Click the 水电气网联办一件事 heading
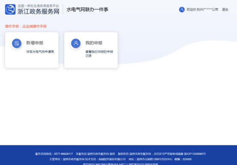Screen dimensions: 237x165 pyautogui.click(x=87, y=9)
